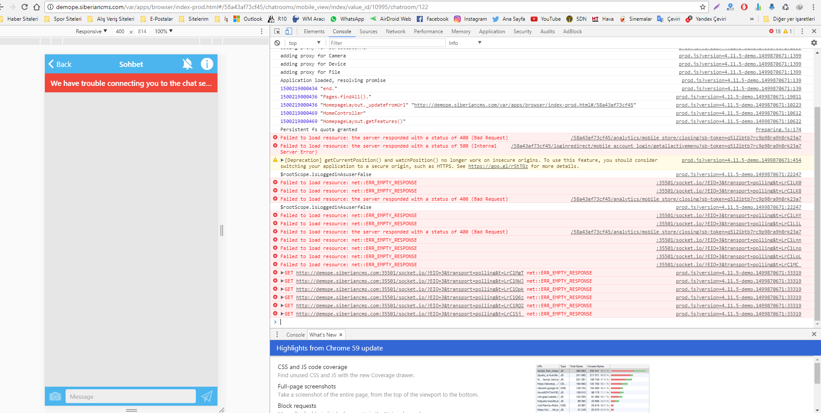Viewport: 821px width, 413px height.
Task: Clear the console using the ban icon
Action: pyautogui.click(x=277, y=43)
